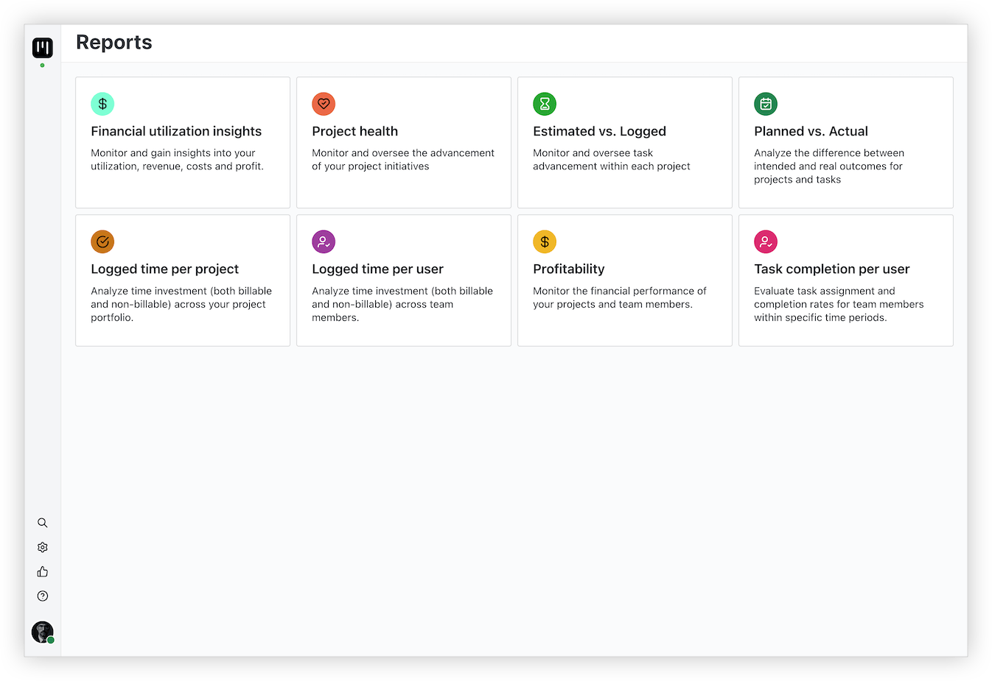Select the Estimated vs. Logged report title
This screenshot has width=992, height=681.
(599, 131)
